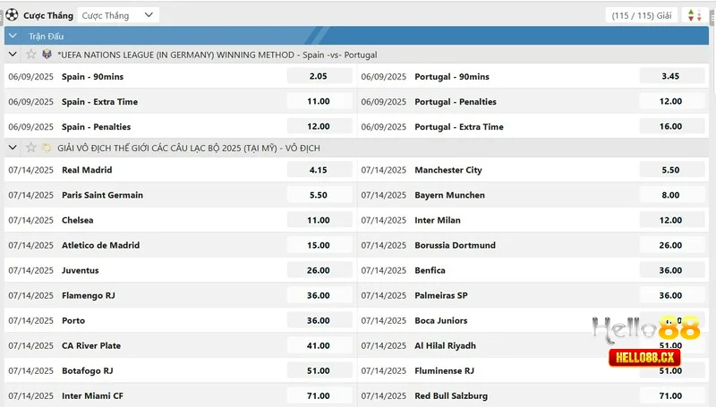Bet on Flamengo RJ at 36.00

coord(319,295)
